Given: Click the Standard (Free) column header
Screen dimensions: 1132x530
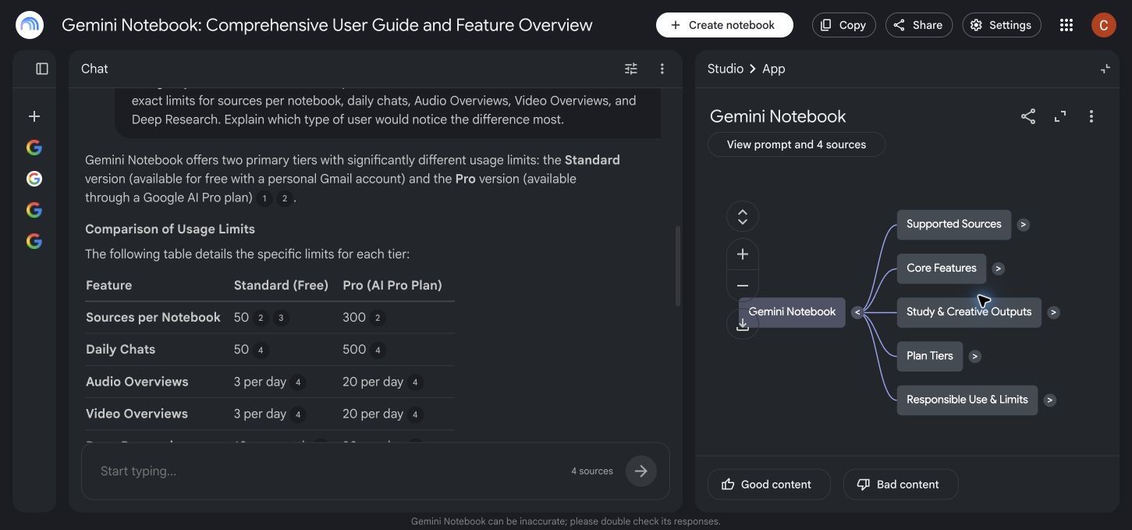Looking at the screenshot, I should click(x=281, y=285).
